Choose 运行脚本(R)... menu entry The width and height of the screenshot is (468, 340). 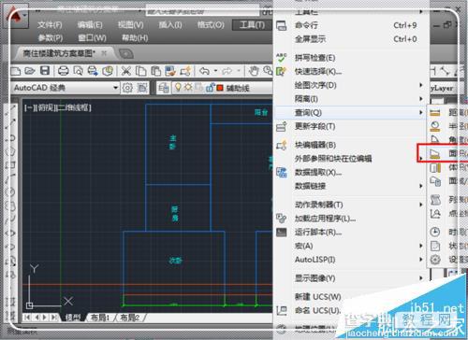[351, 232]
